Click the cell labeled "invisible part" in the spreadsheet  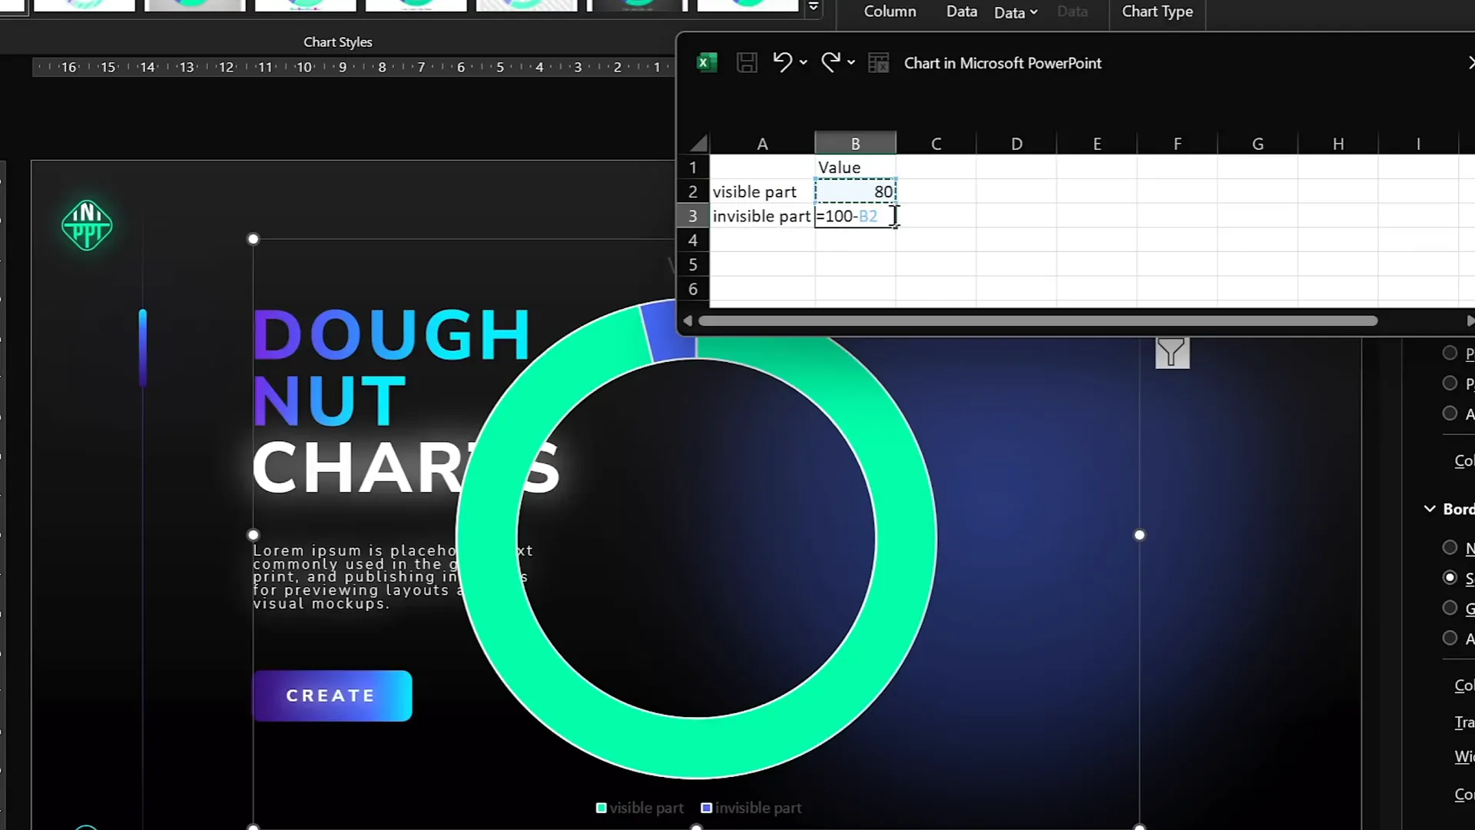[762, 216]
